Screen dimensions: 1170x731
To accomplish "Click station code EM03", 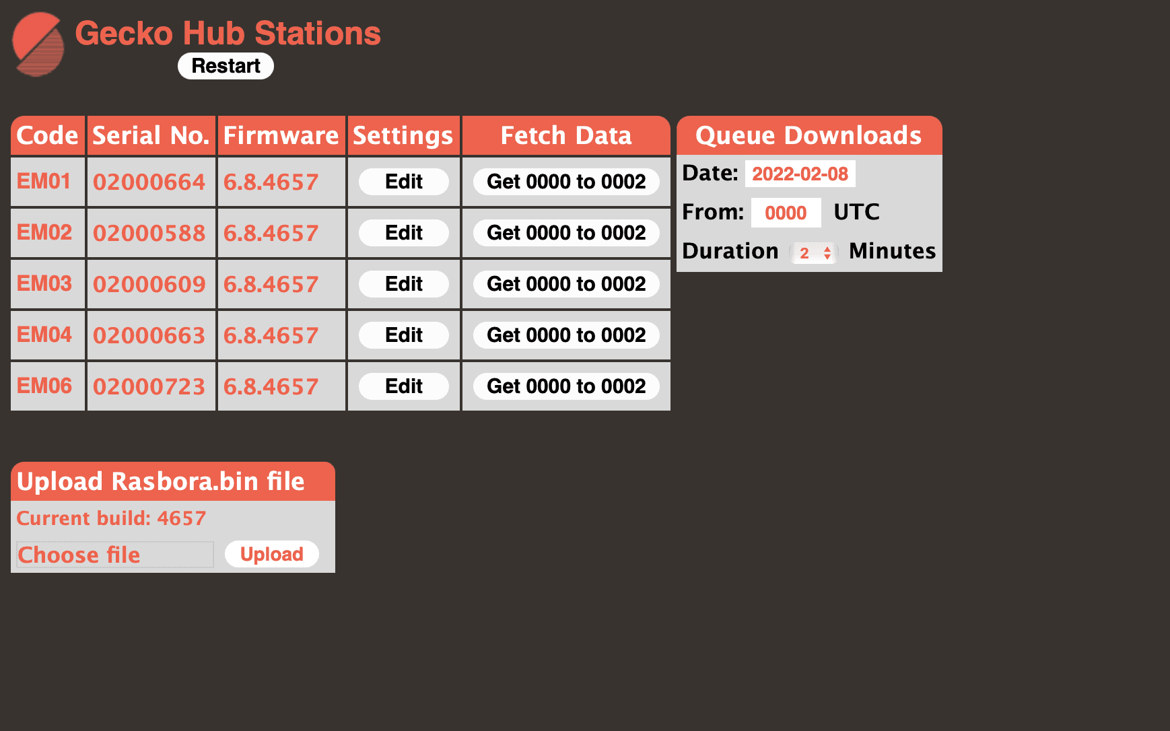I will click(44, 283).
